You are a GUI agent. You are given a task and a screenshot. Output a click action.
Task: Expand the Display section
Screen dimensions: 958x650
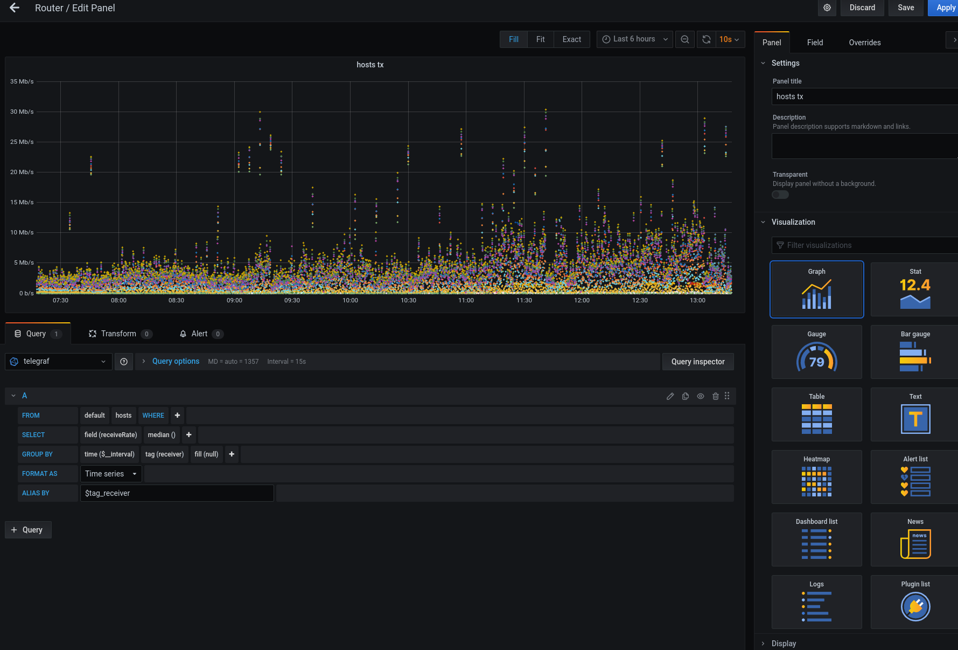pos(784,644)
